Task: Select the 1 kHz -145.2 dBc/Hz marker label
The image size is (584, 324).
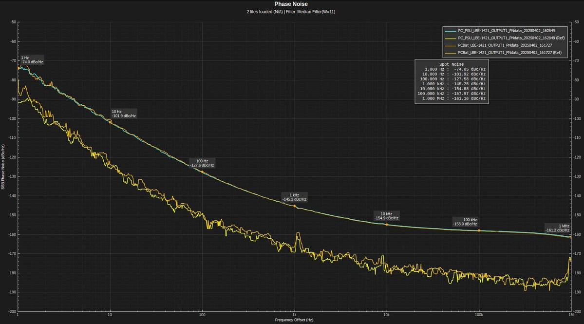Action: (294, 197)
